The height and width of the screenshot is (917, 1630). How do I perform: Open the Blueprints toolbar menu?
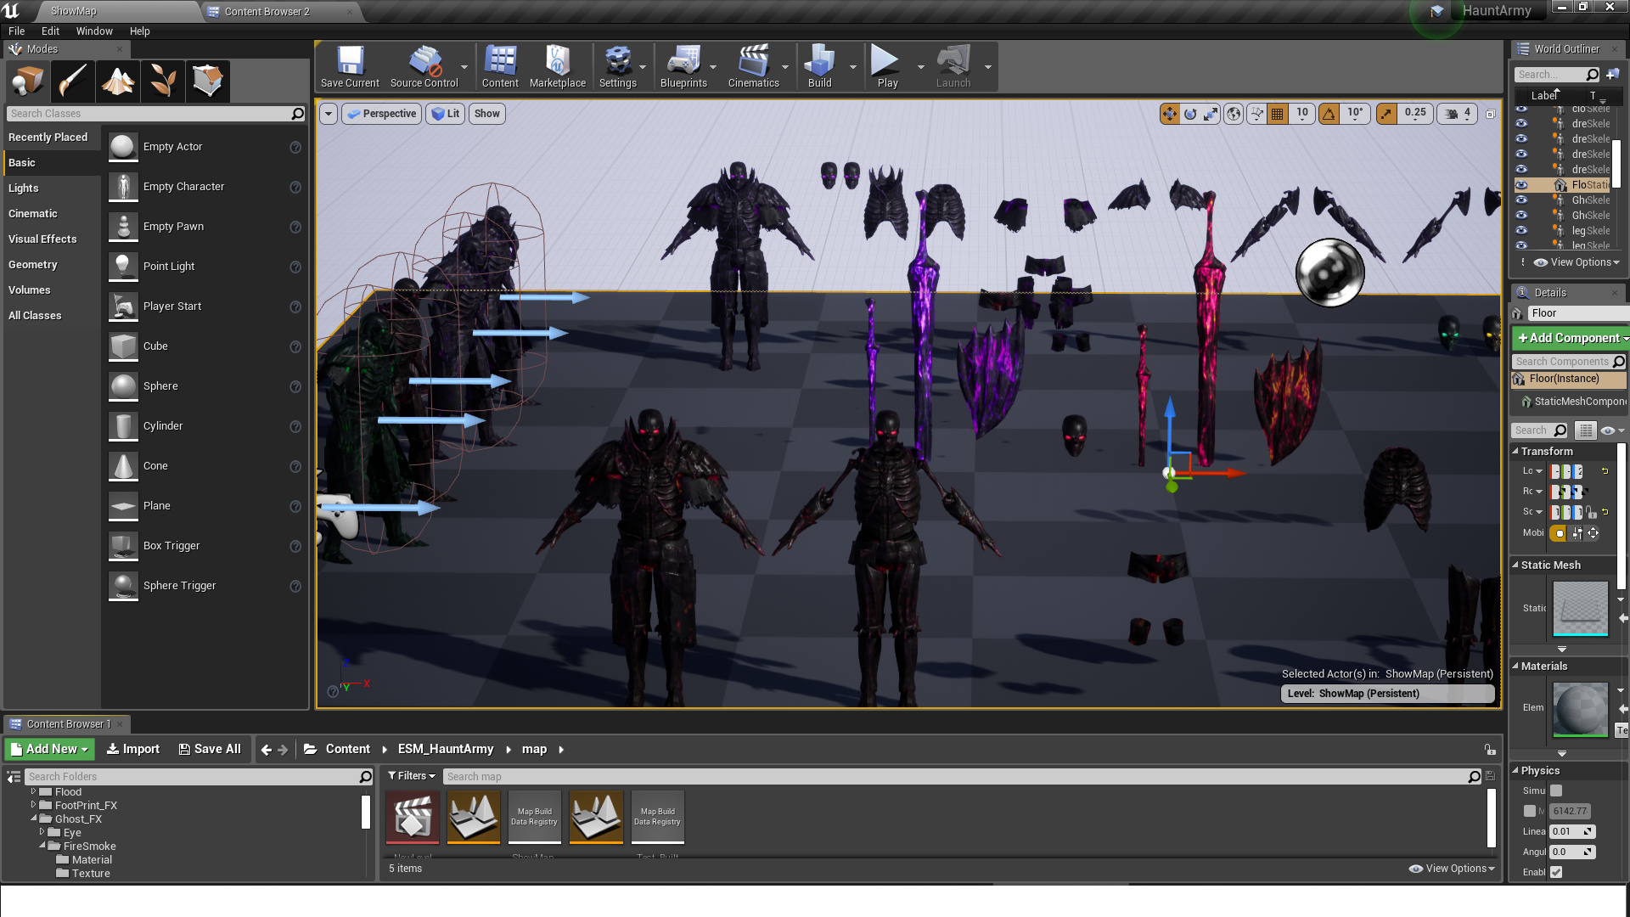683,67
